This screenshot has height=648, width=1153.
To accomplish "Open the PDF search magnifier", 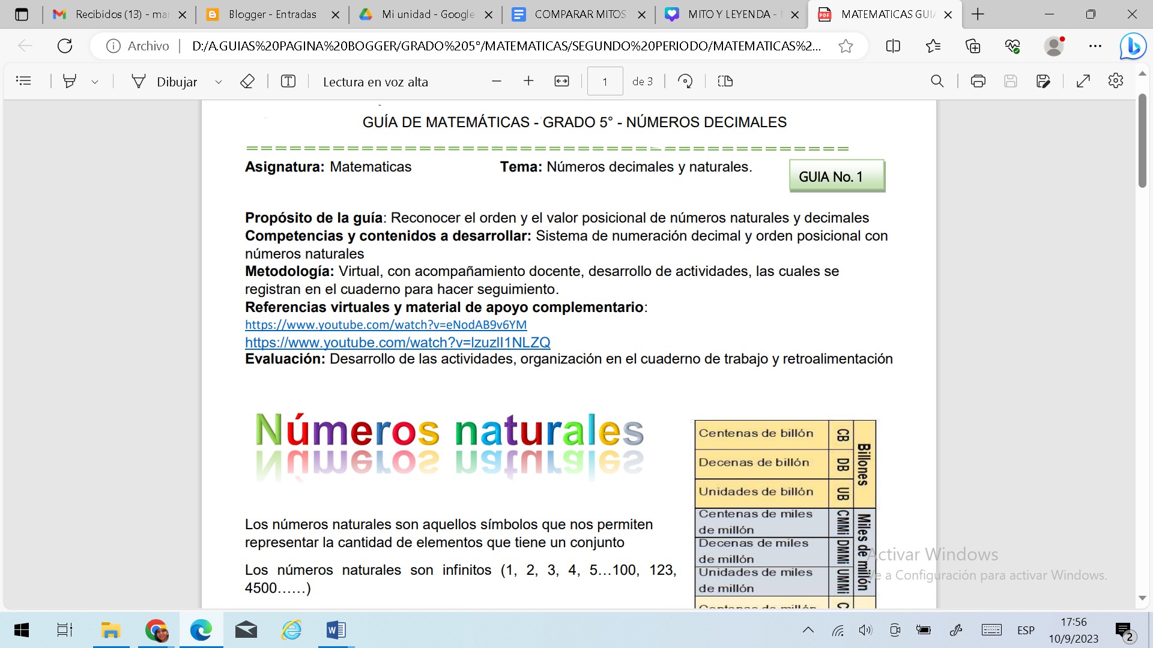I will coord(937,81).
